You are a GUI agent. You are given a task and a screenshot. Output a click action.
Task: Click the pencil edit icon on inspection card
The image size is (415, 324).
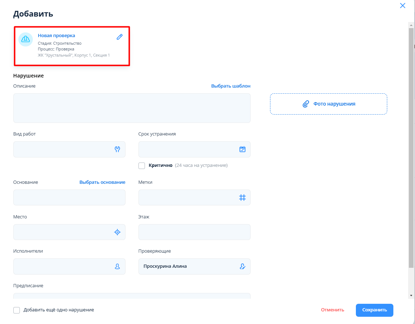120,37
